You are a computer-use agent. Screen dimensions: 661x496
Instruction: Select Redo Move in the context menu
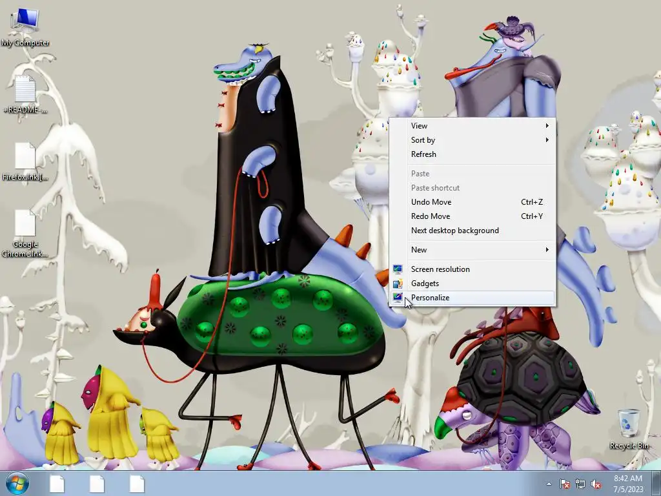[x=472, y=216]
